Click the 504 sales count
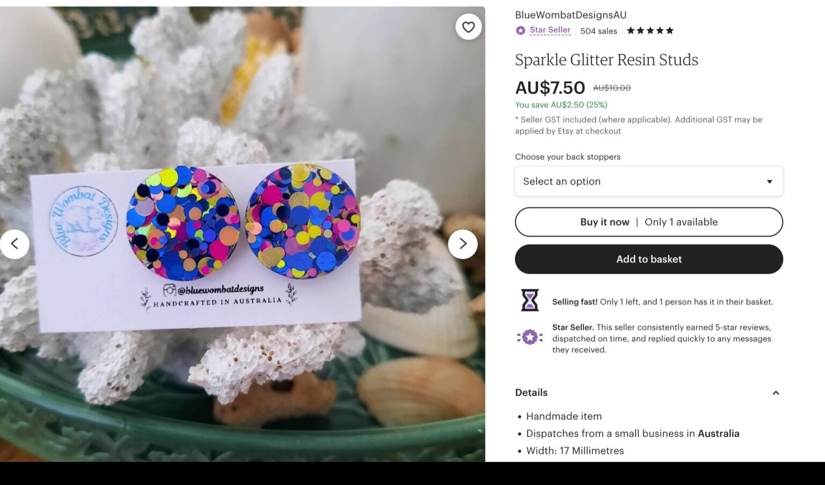The width and height of the screenshot is (825, 485). click(x=598, y=31)
